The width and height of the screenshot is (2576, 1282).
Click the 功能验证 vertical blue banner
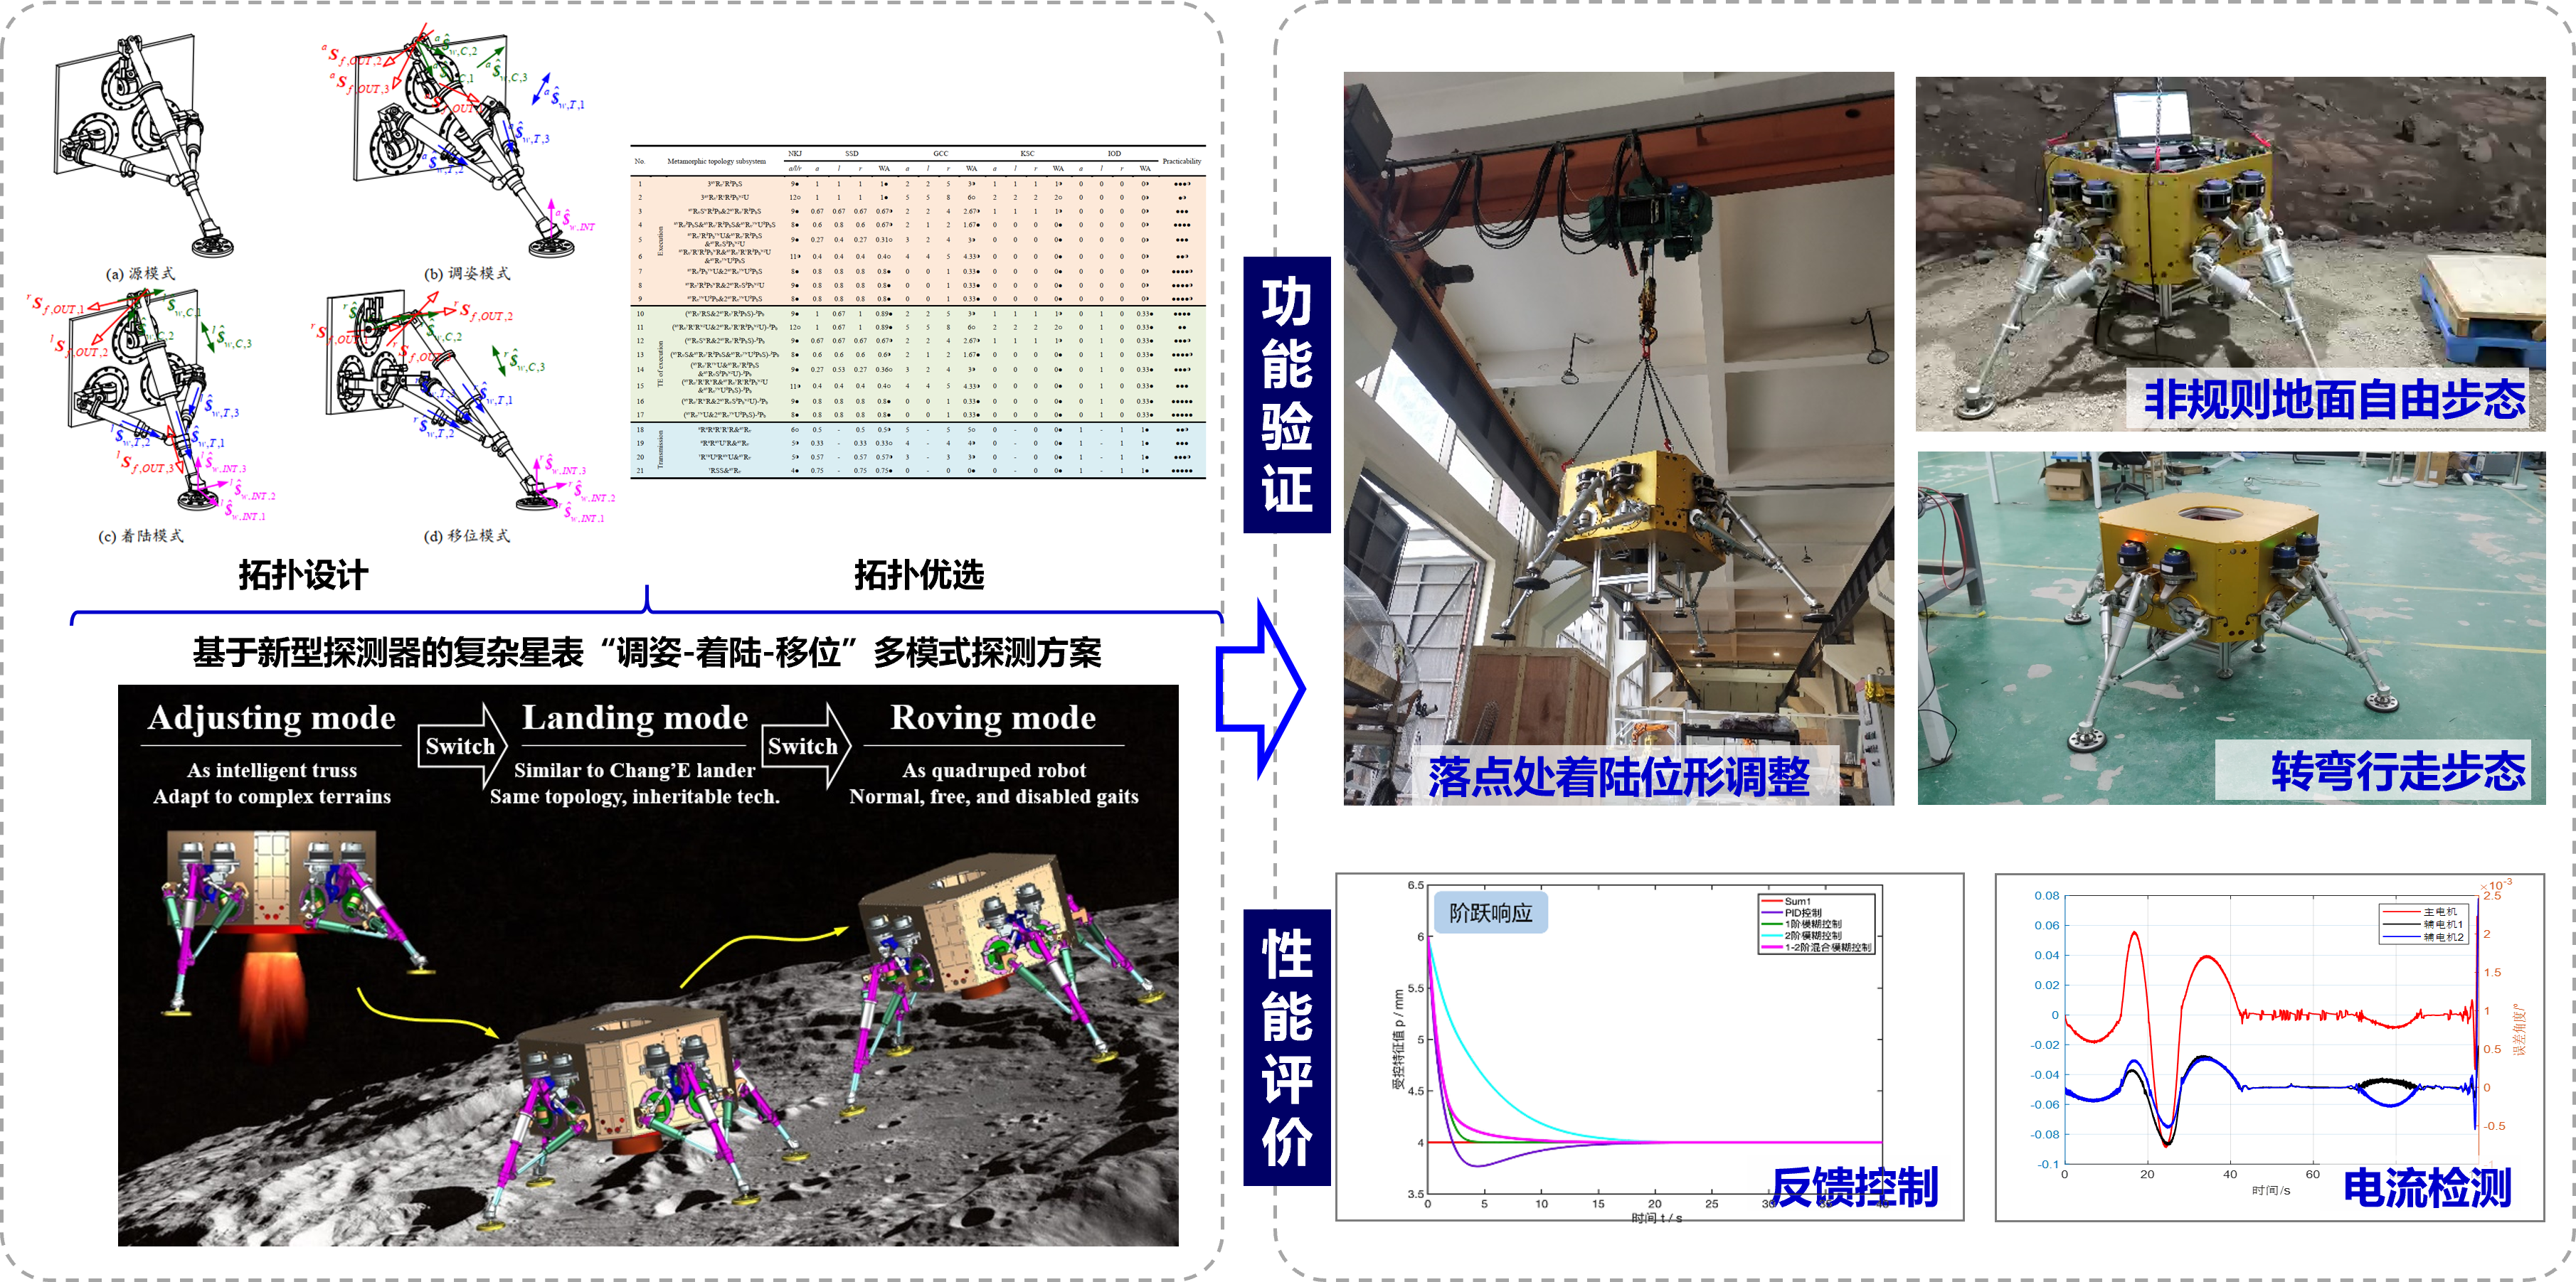(x=1286, y=395)
